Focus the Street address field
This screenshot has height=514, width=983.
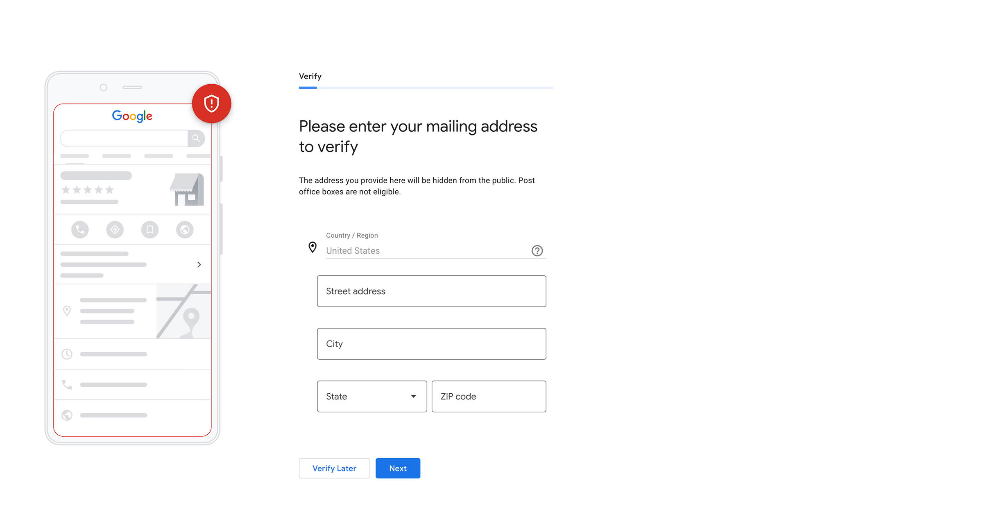[431, 291]
